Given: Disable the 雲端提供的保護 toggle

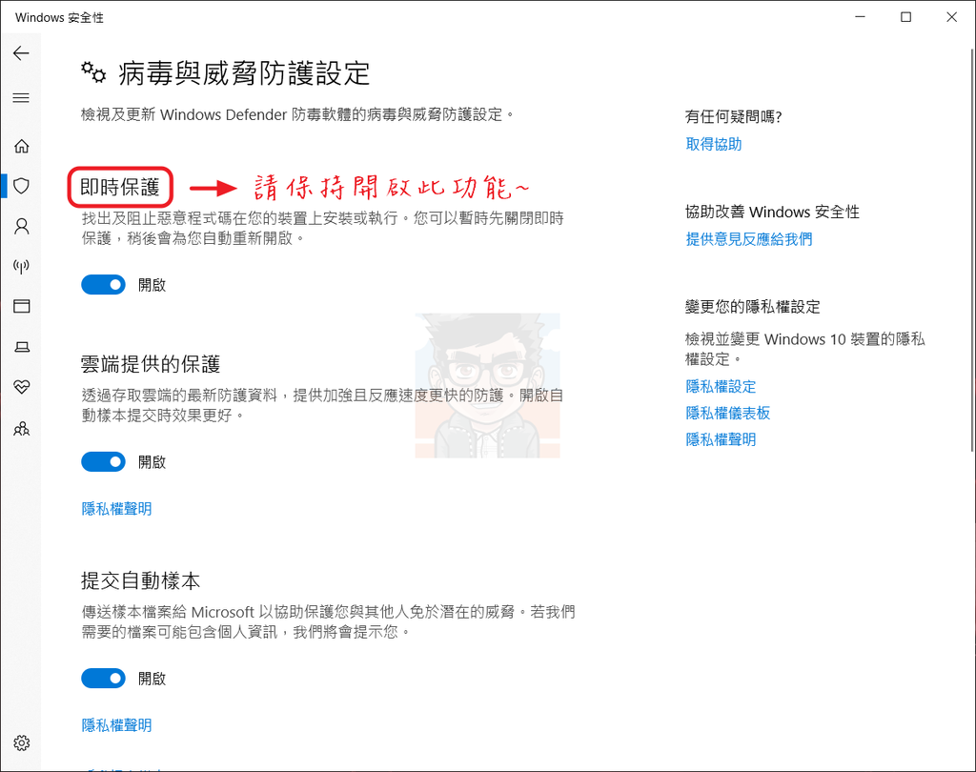Looking at the screenshot, I should tap(103, 461).
